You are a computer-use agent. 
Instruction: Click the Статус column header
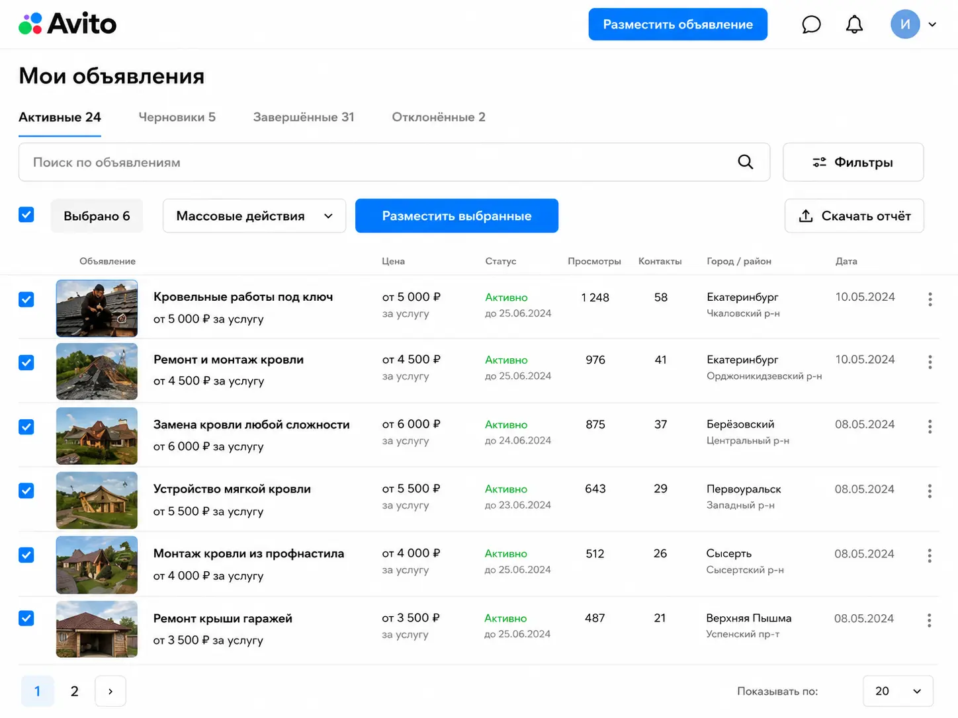point(500,261)
